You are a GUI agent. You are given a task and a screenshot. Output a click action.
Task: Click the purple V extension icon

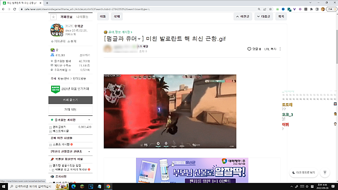tap(294, 9)
